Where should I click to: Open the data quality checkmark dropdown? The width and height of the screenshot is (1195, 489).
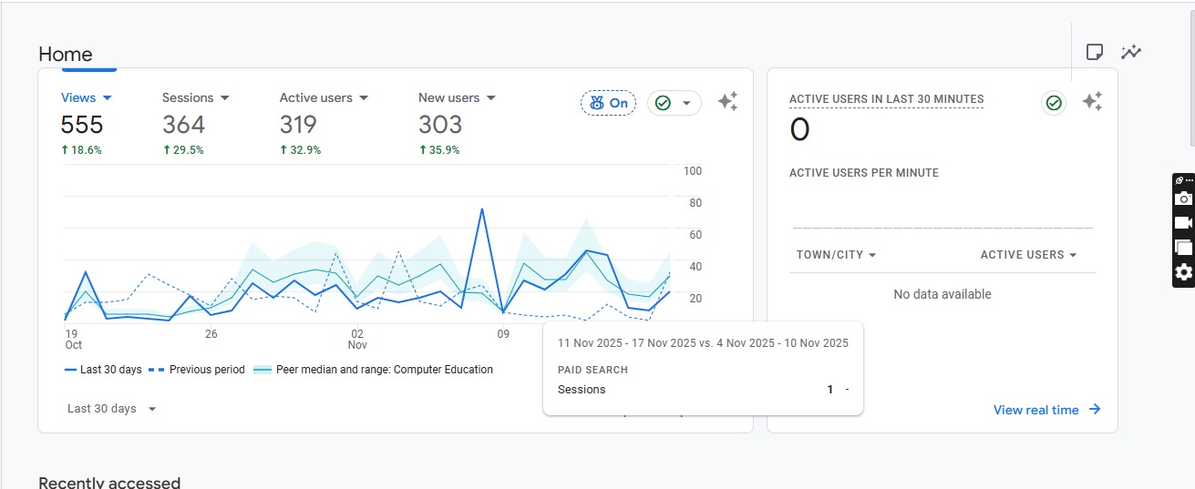click(x=675, y=103)
